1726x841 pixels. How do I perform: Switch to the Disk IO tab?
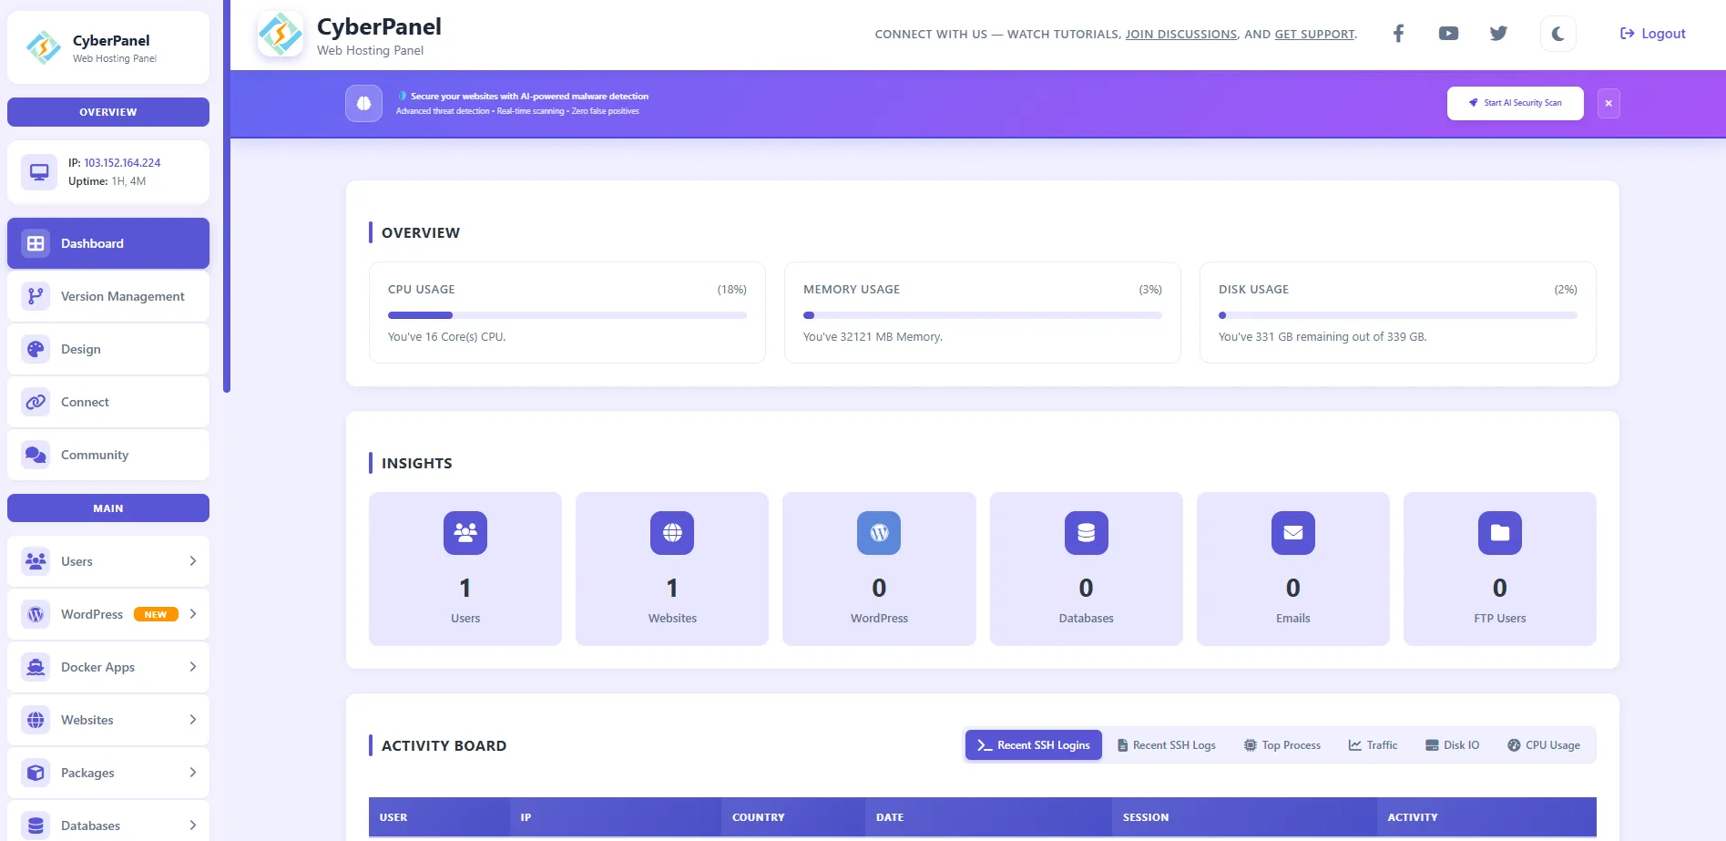[1453, 745]
